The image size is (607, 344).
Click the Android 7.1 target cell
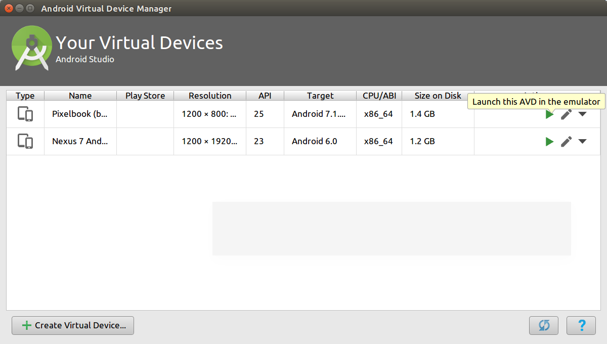coord(320,114)
